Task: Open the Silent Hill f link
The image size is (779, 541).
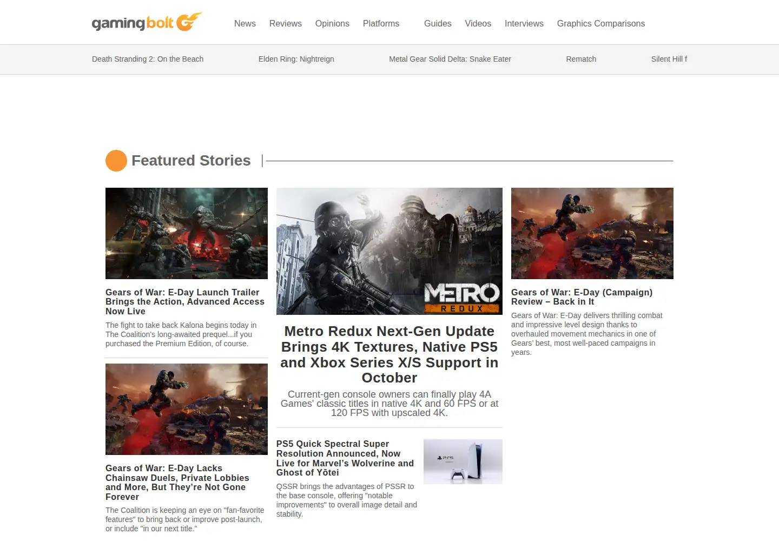Action: [669, 59]
